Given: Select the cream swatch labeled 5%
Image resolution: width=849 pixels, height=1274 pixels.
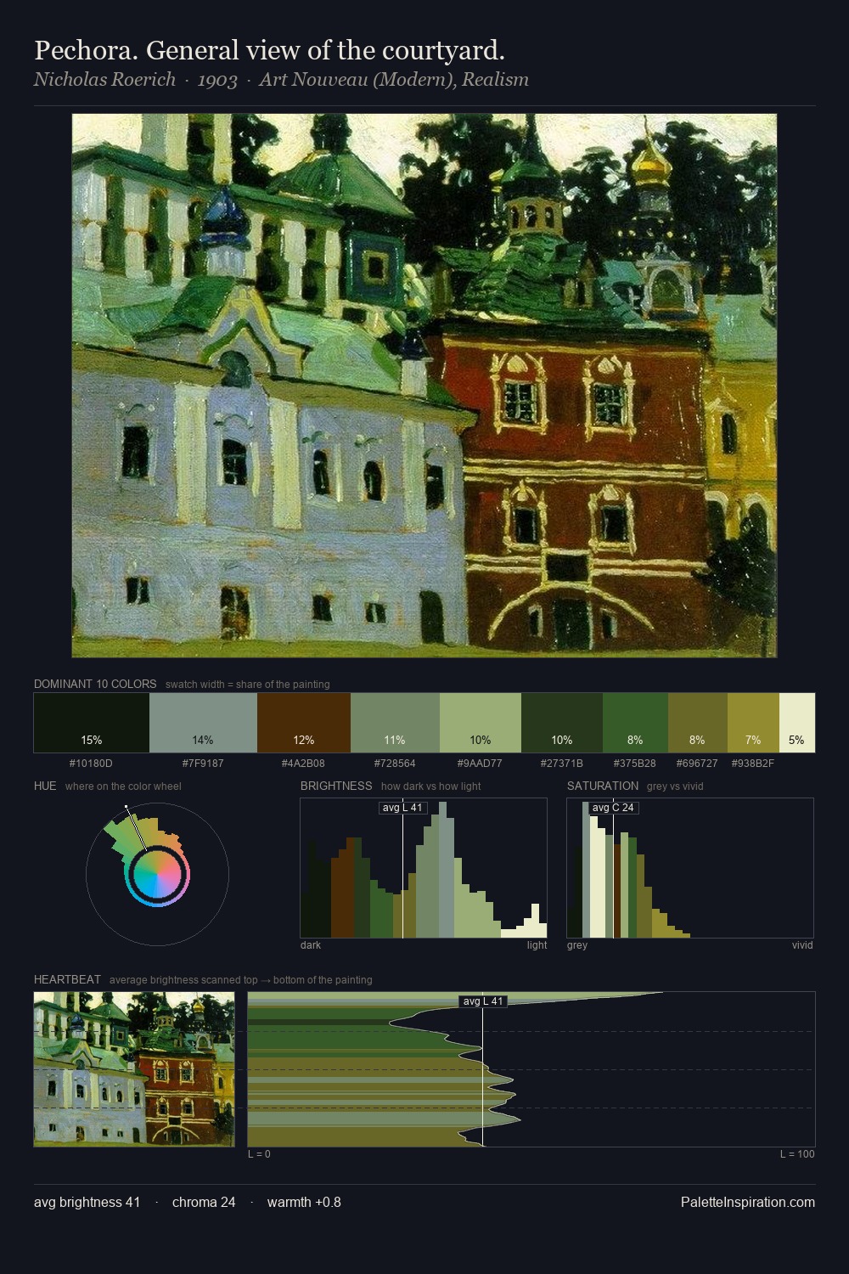Looking at the screenshot, I should [797, 723].
